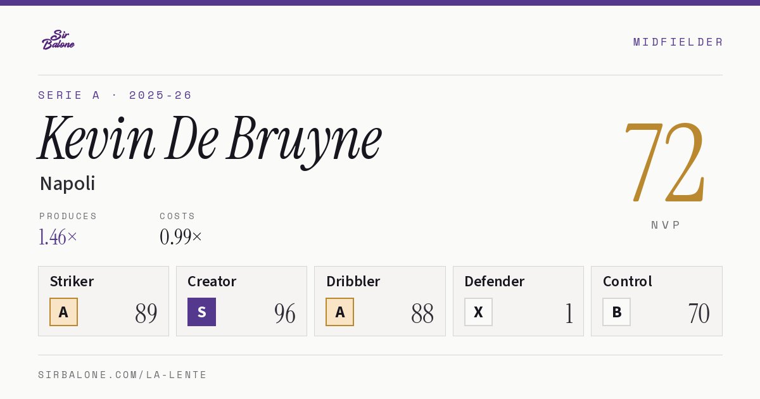This screenshot has width=760, height=399.
Task: Click the Creator card title
Action: click(212, 281)
